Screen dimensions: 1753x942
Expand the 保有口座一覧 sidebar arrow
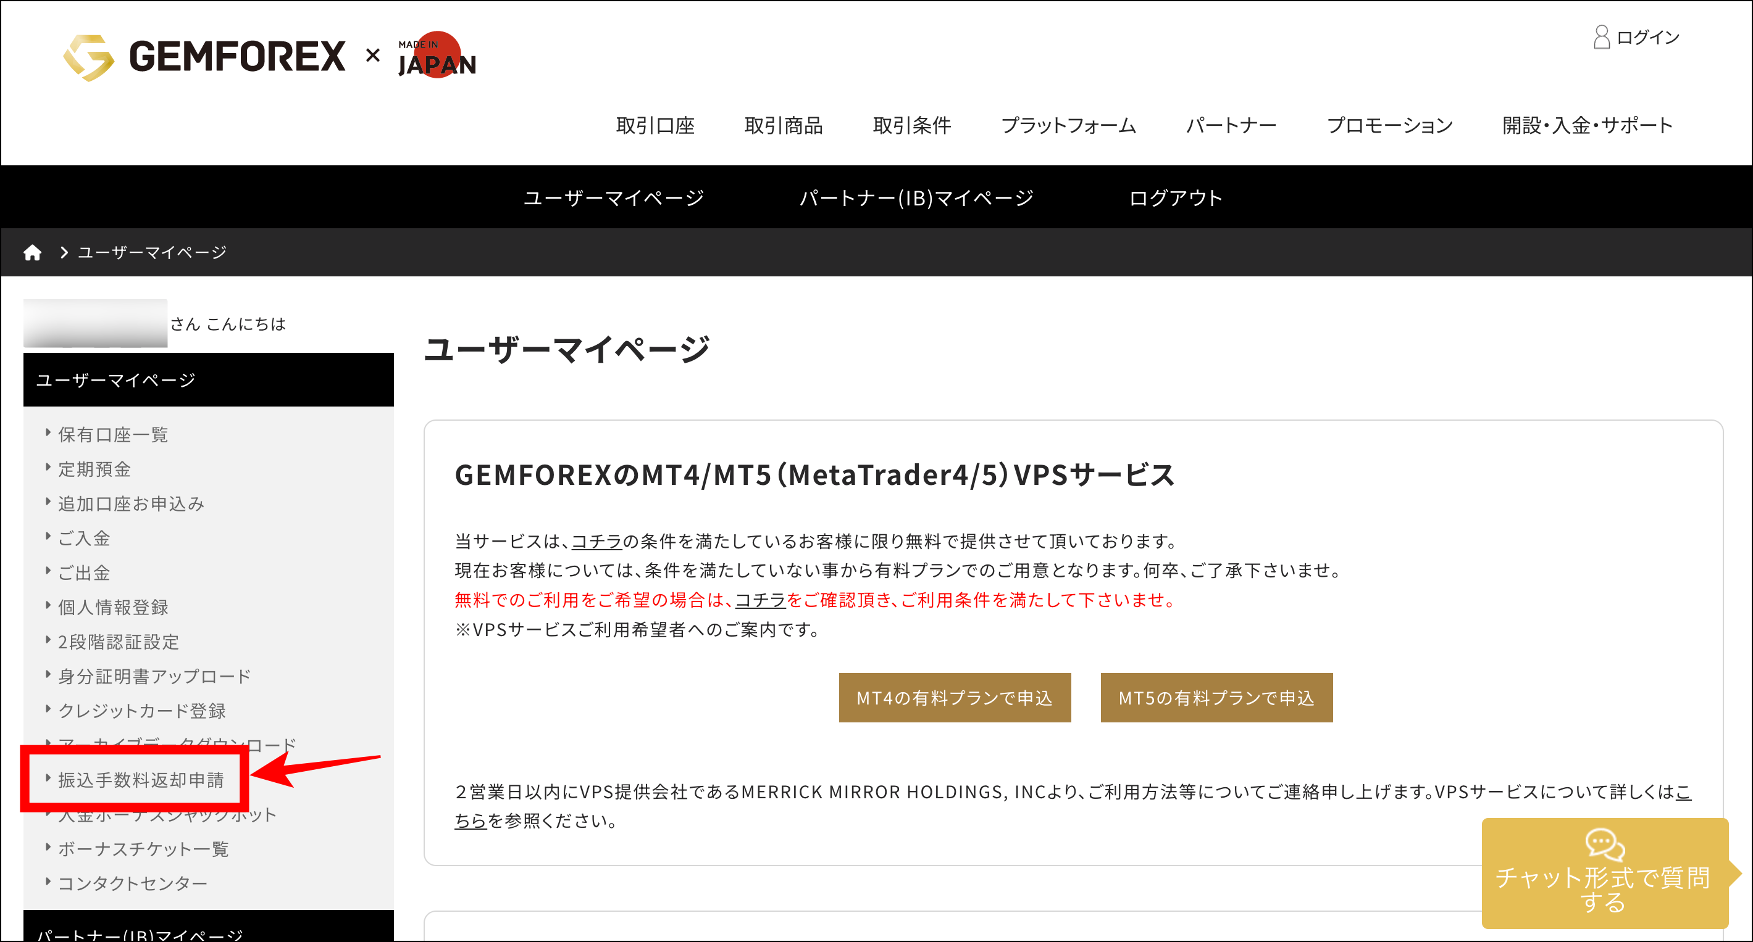point(48,434)
